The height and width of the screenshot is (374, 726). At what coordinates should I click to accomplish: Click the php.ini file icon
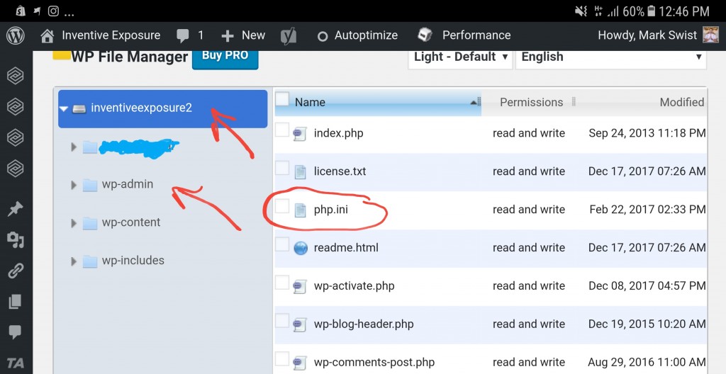click(300, 210)
